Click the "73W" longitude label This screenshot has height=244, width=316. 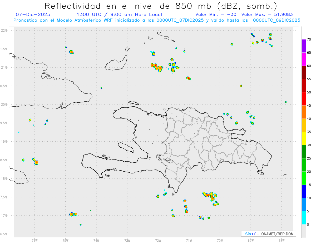127,240
